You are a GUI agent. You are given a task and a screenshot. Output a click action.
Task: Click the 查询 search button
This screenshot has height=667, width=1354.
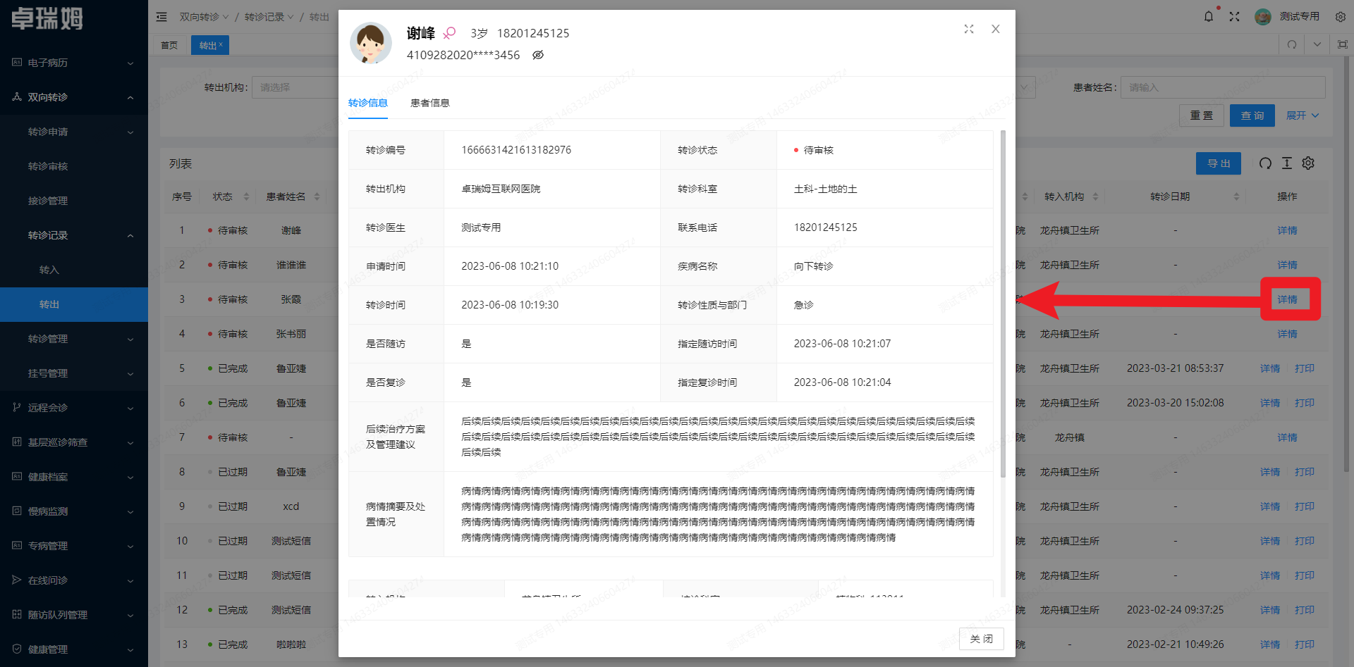click(1252, 115)
